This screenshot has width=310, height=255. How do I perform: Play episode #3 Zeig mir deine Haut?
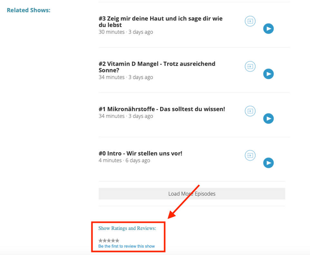pos(268,29)
